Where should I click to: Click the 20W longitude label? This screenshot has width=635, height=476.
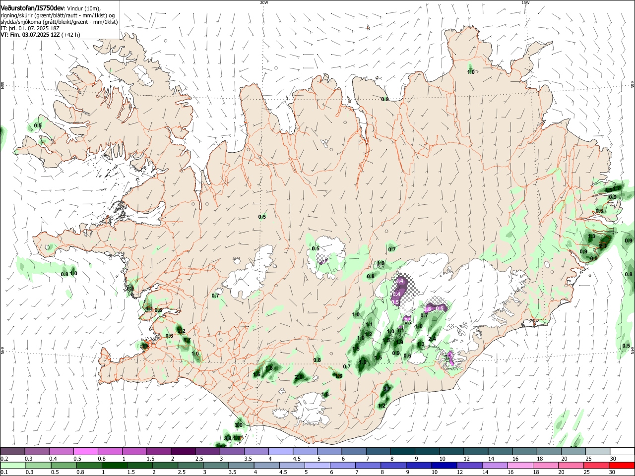point(264,2)
